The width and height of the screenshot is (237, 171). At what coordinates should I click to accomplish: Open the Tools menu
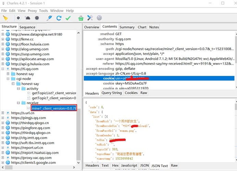(x=43, y=11)
